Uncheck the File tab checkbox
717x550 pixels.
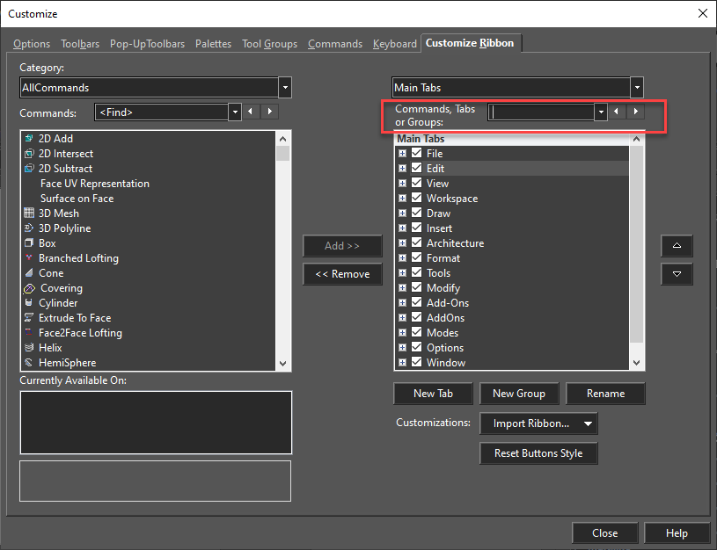[417, 154]
